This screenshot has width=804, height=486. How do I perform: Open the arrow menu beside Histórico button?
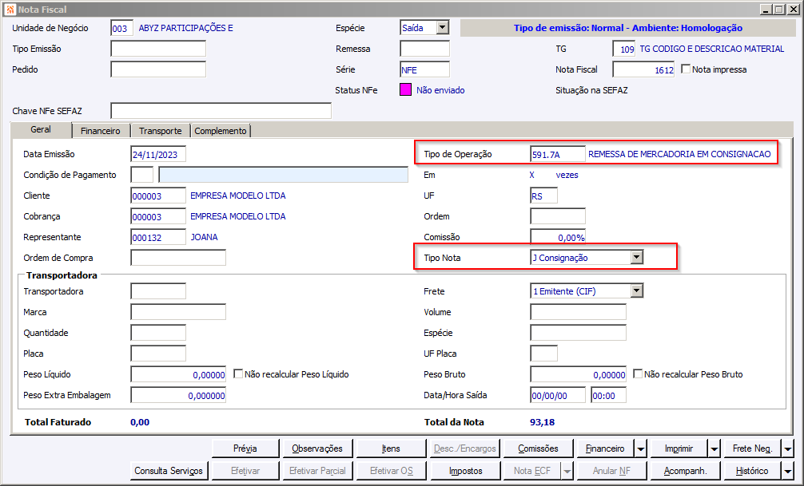(787, 471)
